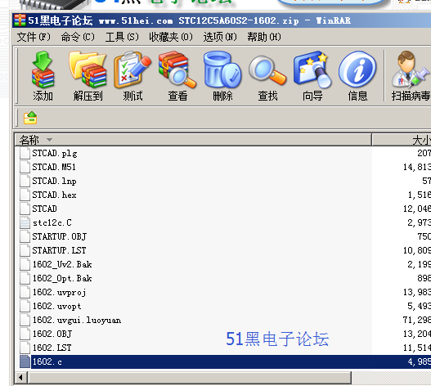Select file STCAD.hex
The width and height of the screenshot is (431, 386).
(54, 195)
